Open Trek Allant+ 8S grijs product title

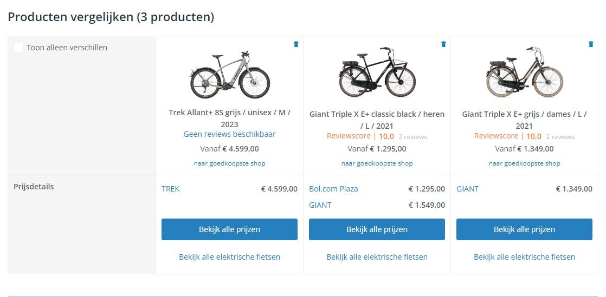coord(230,118)
